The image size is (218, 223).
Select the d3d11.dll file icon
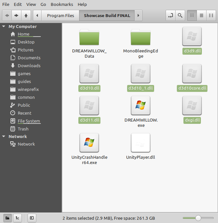(89, 105)
